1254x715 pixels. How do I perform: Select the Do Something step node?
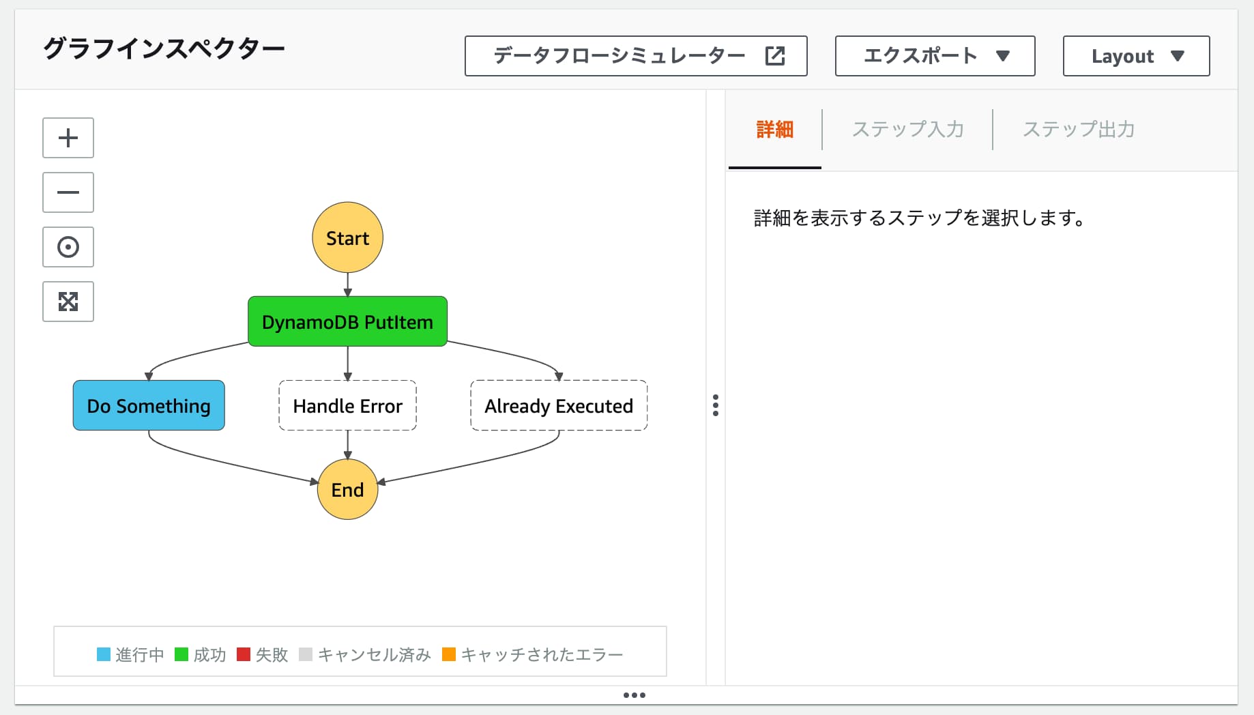tap(148, 405)
